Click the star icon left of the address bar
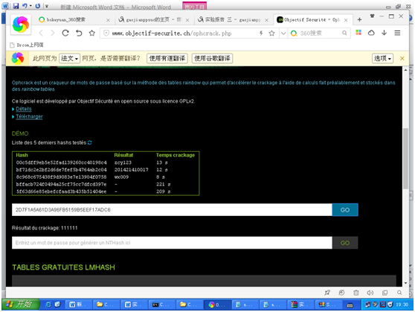This screenshot has height=312, width=415. pos(91,33)
